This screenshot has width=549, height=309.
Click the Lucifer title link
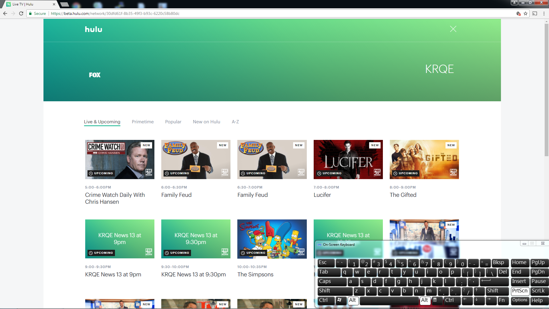tap(322, 195)
